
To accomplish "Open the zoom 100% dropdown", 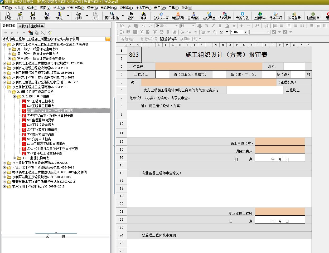I will 245,32.
